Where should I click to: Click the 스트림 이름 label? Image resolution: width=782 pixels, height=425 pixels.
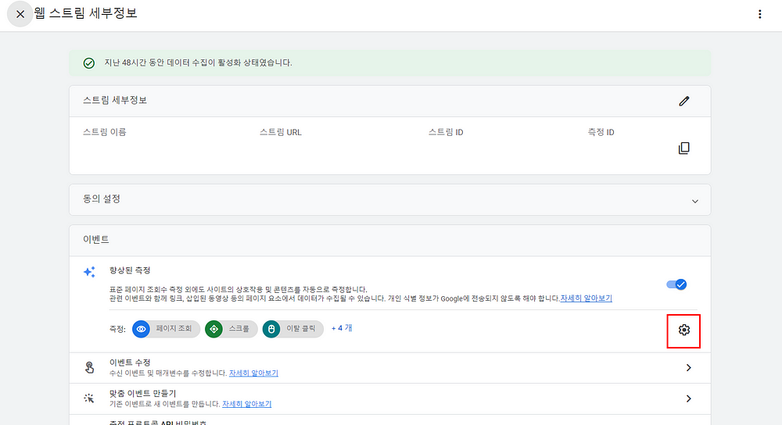coord(104,132)
